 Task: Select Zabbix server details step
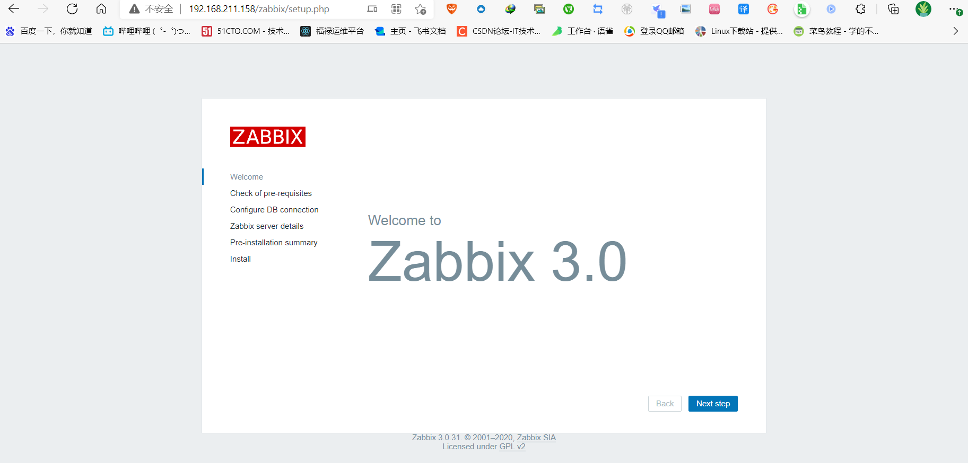click(x=267, y=226)
